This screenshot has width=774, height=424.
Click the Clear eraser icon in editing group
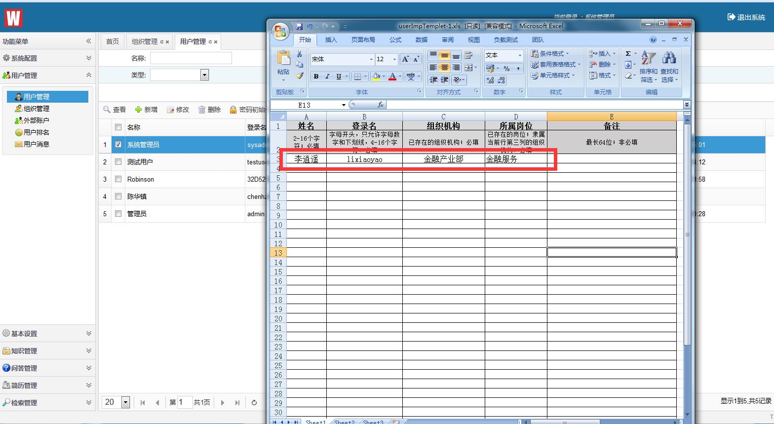(x=628, y=76)
